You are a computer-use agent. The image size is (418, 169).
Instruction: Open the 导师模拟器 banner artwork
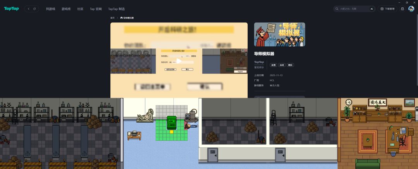[279, 34]
